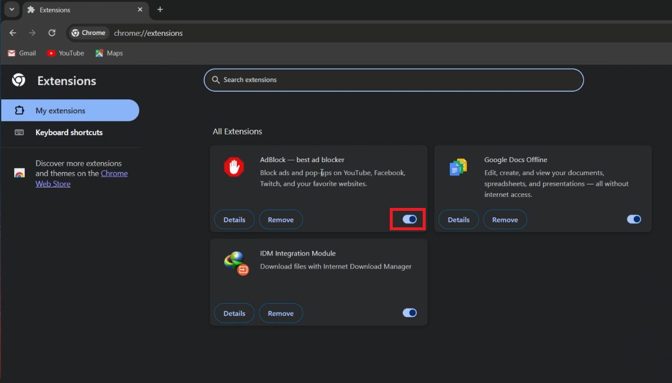Image resolution: width=672 pixels, height=383 pixels.
Task: Disable the IDM Integration Module toggle
Action: coord(409,313)
